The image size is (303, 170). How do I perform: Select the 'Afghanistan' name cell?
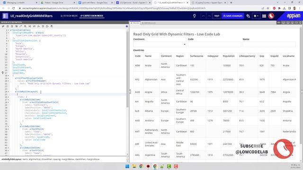tap(151, 79)
